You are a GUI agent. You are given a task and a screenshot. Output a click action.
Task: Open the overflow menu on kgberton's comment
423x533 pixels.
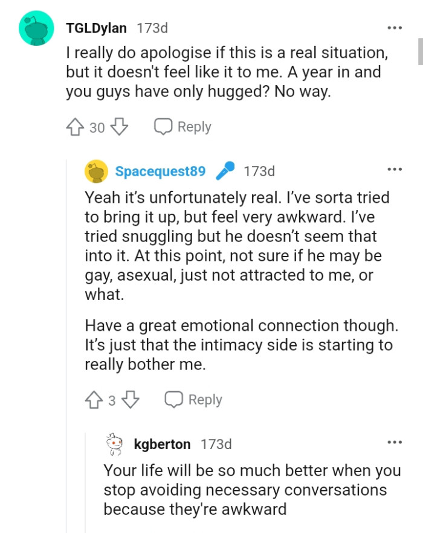pyautogui.click(x=395, y=443)
